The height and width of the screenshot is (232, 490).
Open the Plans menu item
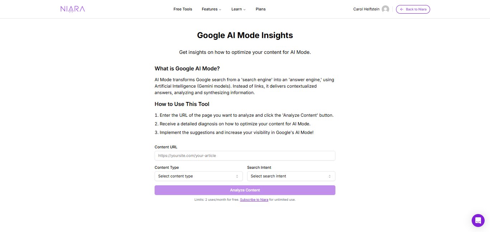(260, 9)
